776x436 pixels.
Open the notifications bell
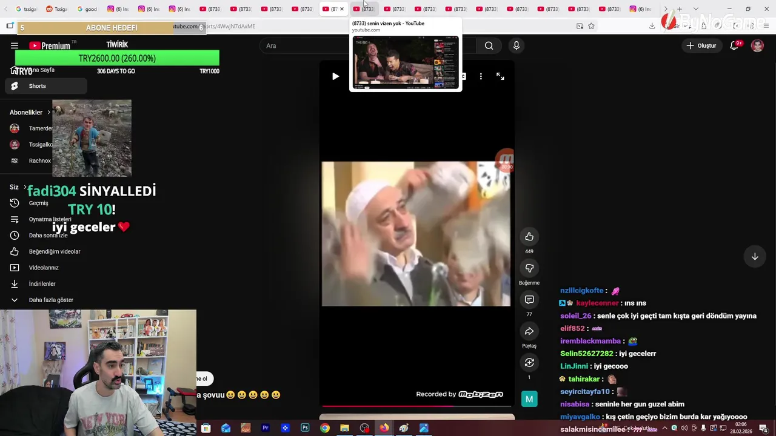coord(734,45)
